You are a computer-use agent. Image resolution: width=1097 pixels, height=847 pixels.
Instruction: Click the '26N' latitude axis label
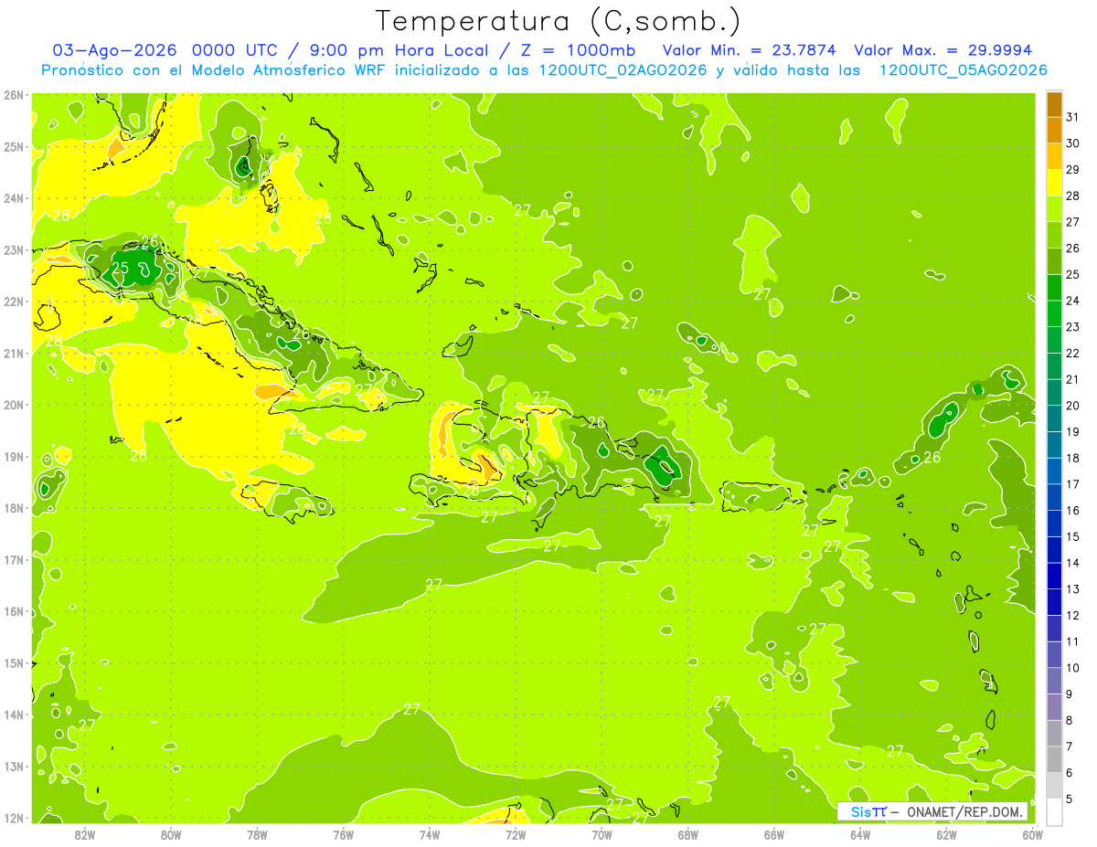14,95
